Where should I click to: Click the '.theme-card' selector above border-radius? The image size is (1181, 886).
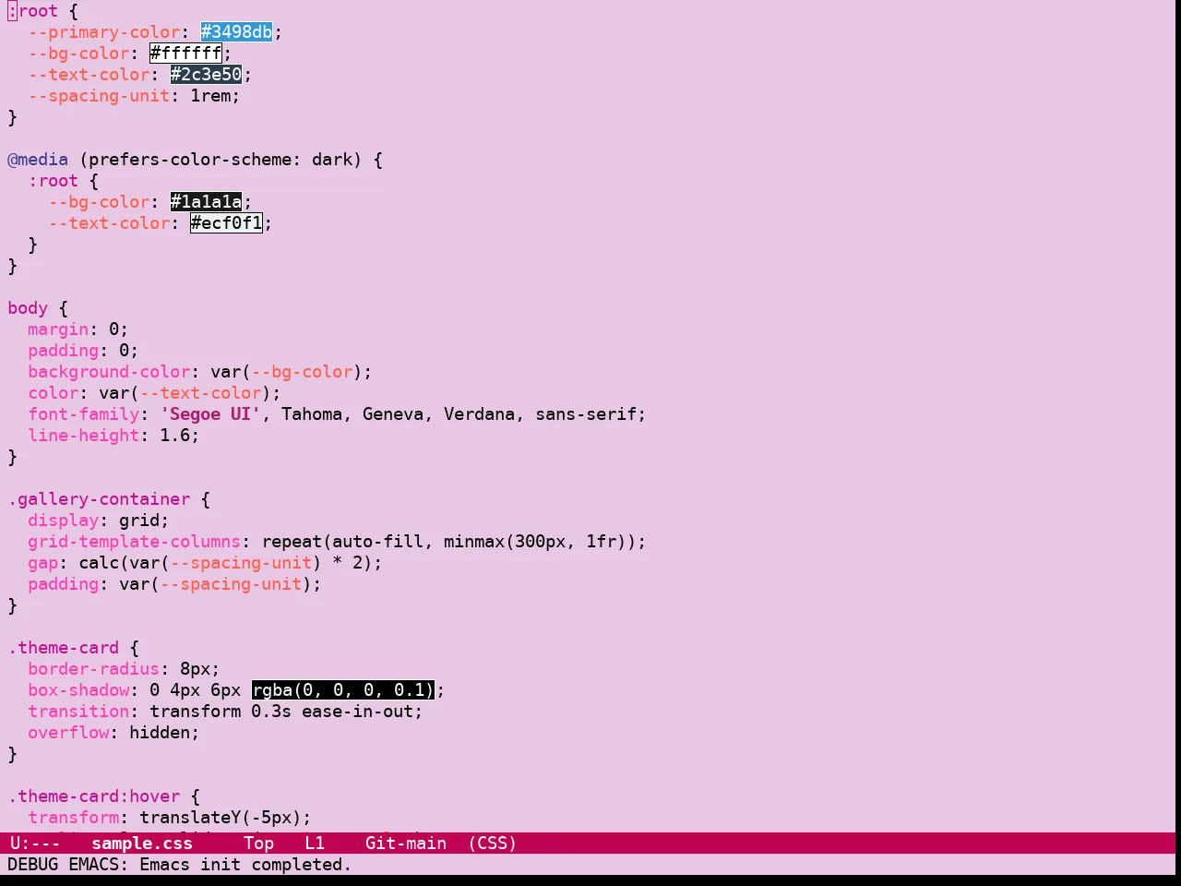click(64, 648)
